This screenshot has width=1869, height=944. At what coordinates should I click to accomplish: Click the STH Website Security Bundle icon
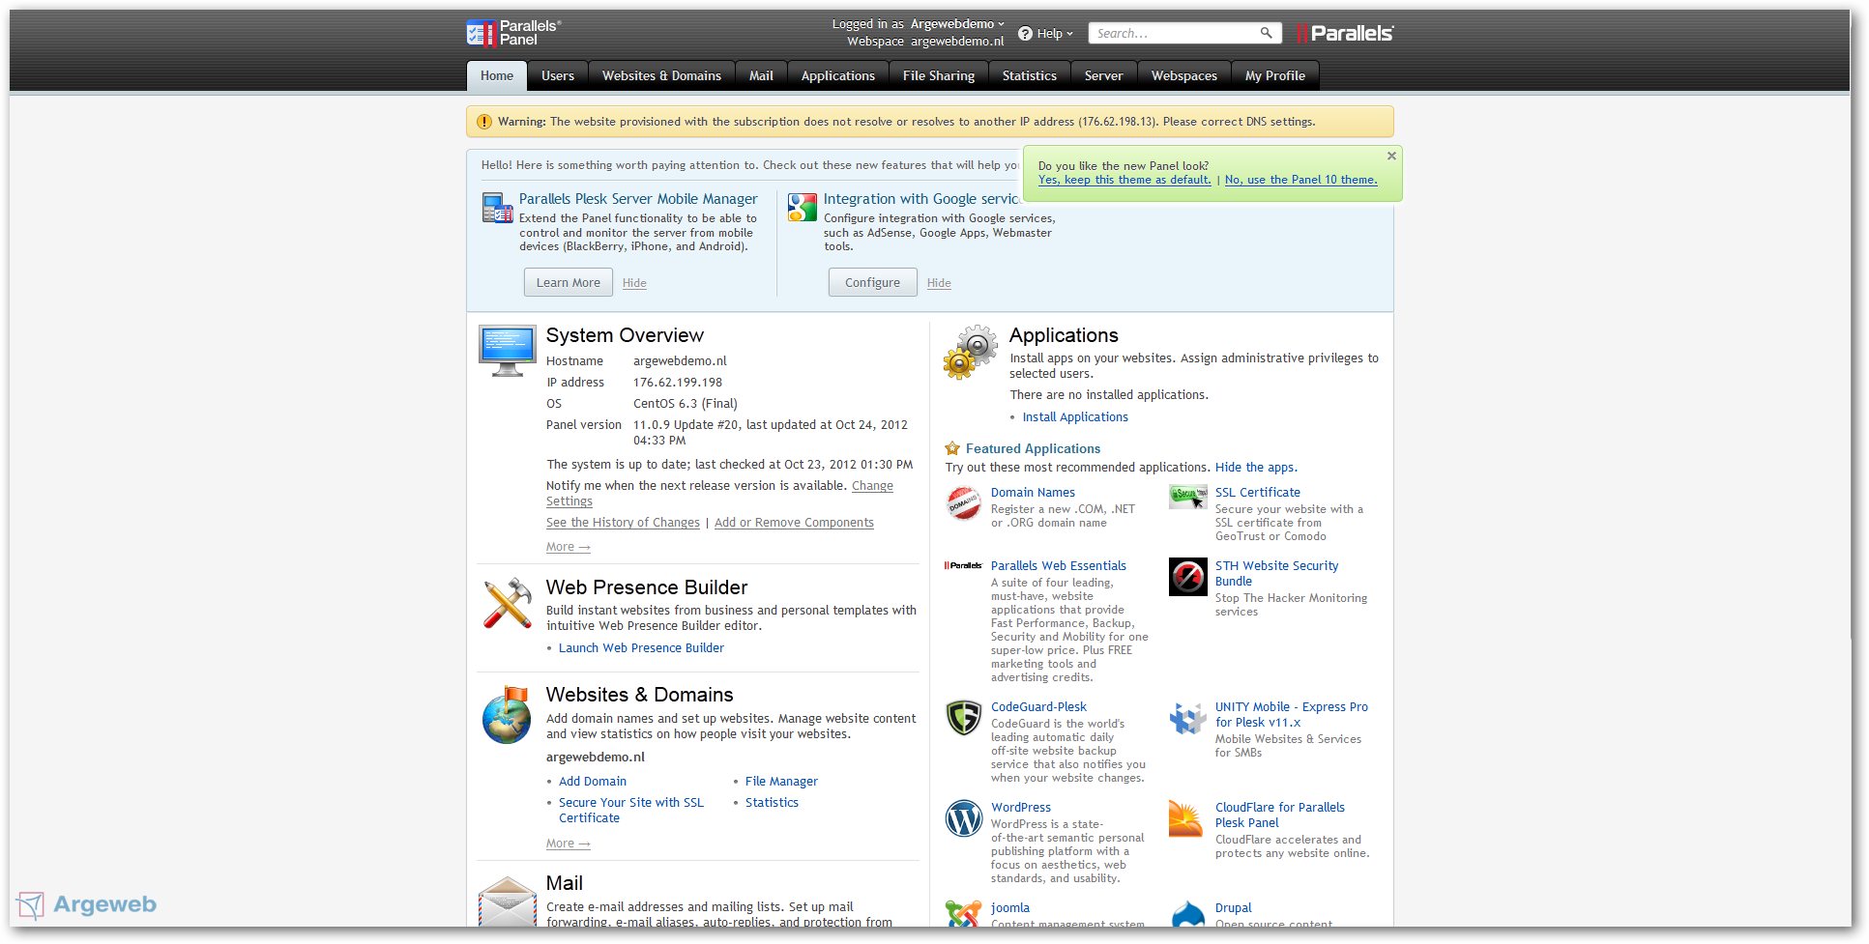pos(1187,577)
